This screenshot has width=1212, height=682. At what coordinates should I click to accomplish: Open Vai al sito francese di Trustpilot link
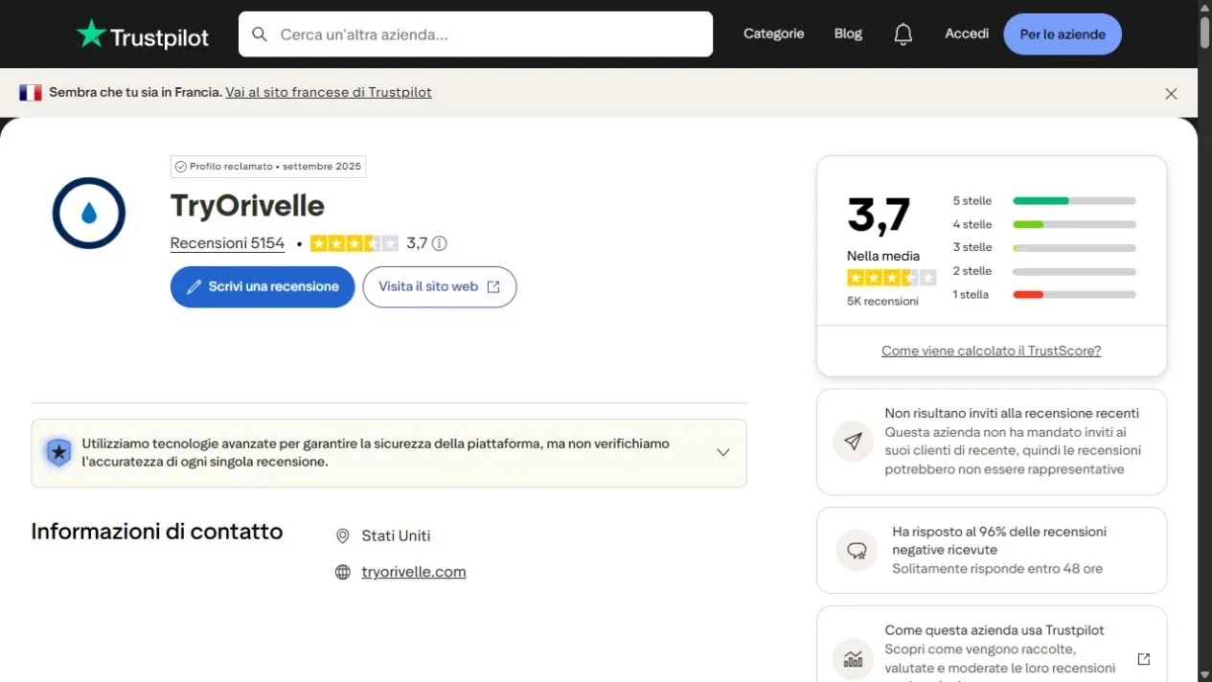point(329,93)
